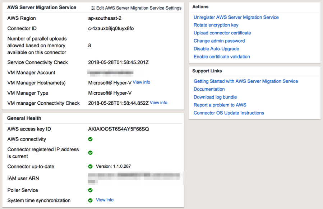
Task: Choose Change admin password
Action: click(x=219, y=41)
